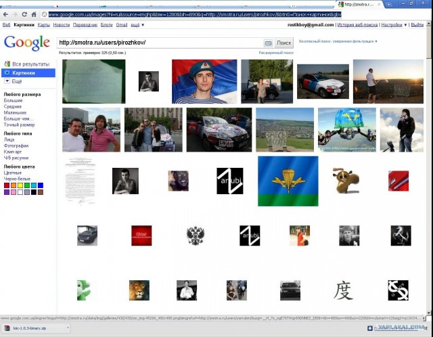
Task: Select the pink color swatch filter
Action: point(14,192)
